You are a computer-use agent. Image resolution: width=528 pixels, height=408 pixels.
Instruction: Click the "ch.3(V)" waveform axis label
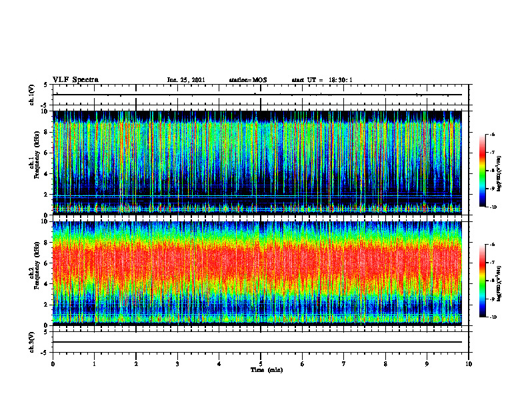[31, 342]
